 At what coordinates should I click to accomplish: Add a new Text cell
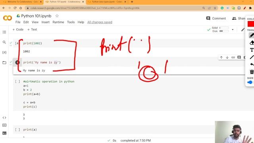[x=32, y=29]
